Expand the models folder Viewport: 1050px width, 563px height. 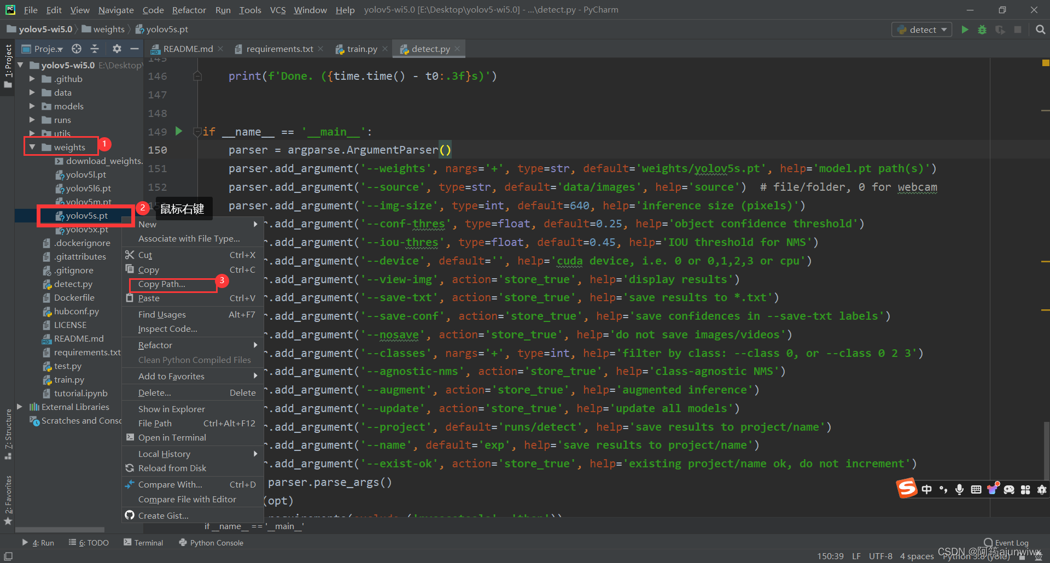click(32, 106)
